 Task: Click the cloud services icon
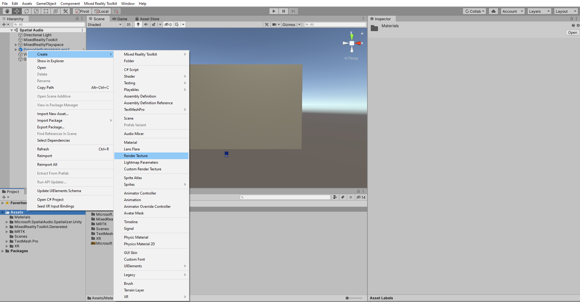[x=493, y=11]
